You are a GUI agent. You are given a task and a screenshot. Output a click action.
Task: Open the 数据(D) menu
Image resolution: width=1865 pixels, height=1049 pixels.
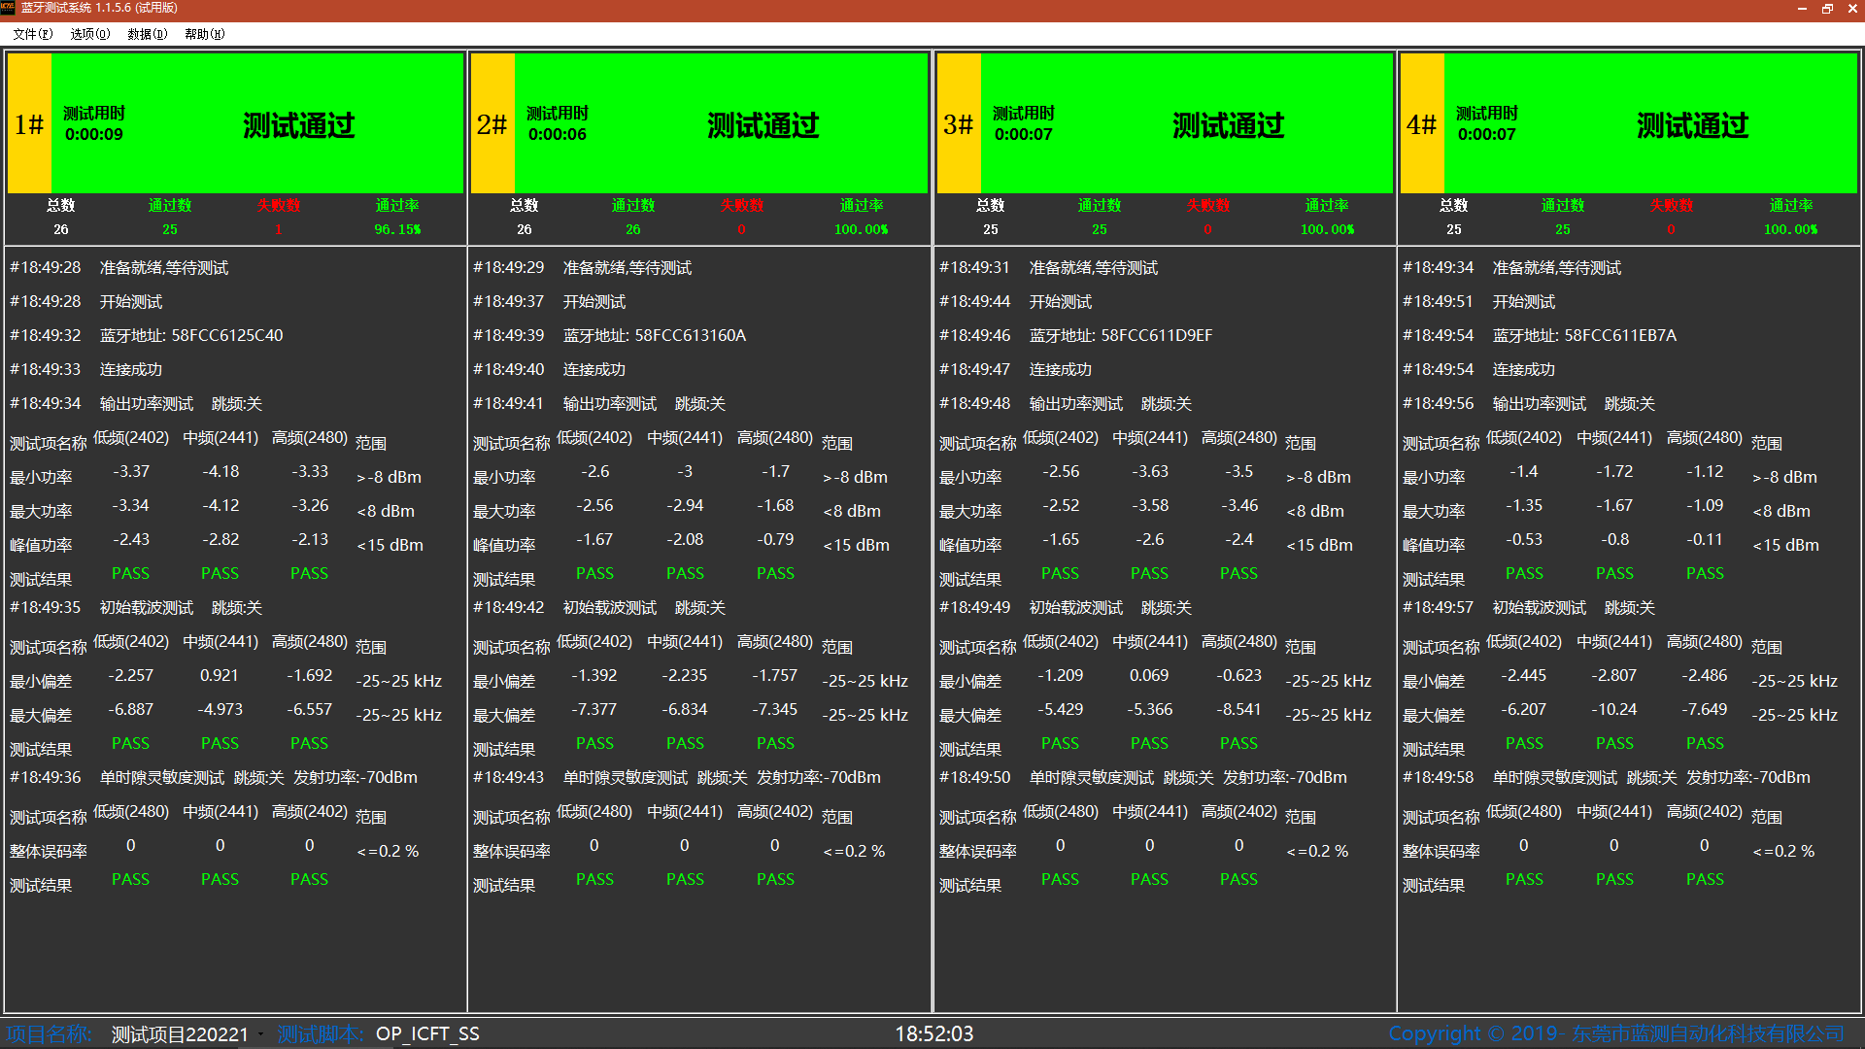point(147,34)
